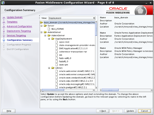Click the 'Oracle WSM Policy Manager' name value
154x115 pixels.
point(128,48)
